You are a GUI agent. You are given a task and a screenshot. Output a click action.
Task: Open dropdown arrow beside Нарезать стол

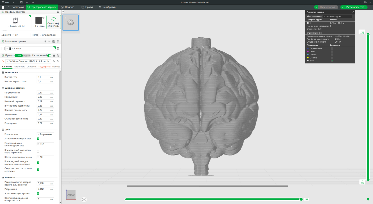click(x=316, y=7)
